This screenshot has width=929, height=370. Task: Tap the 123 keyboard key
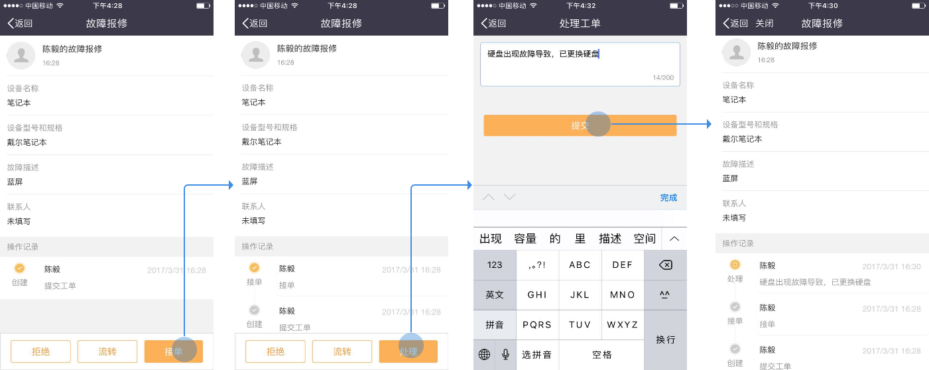(x=495, y=265)
